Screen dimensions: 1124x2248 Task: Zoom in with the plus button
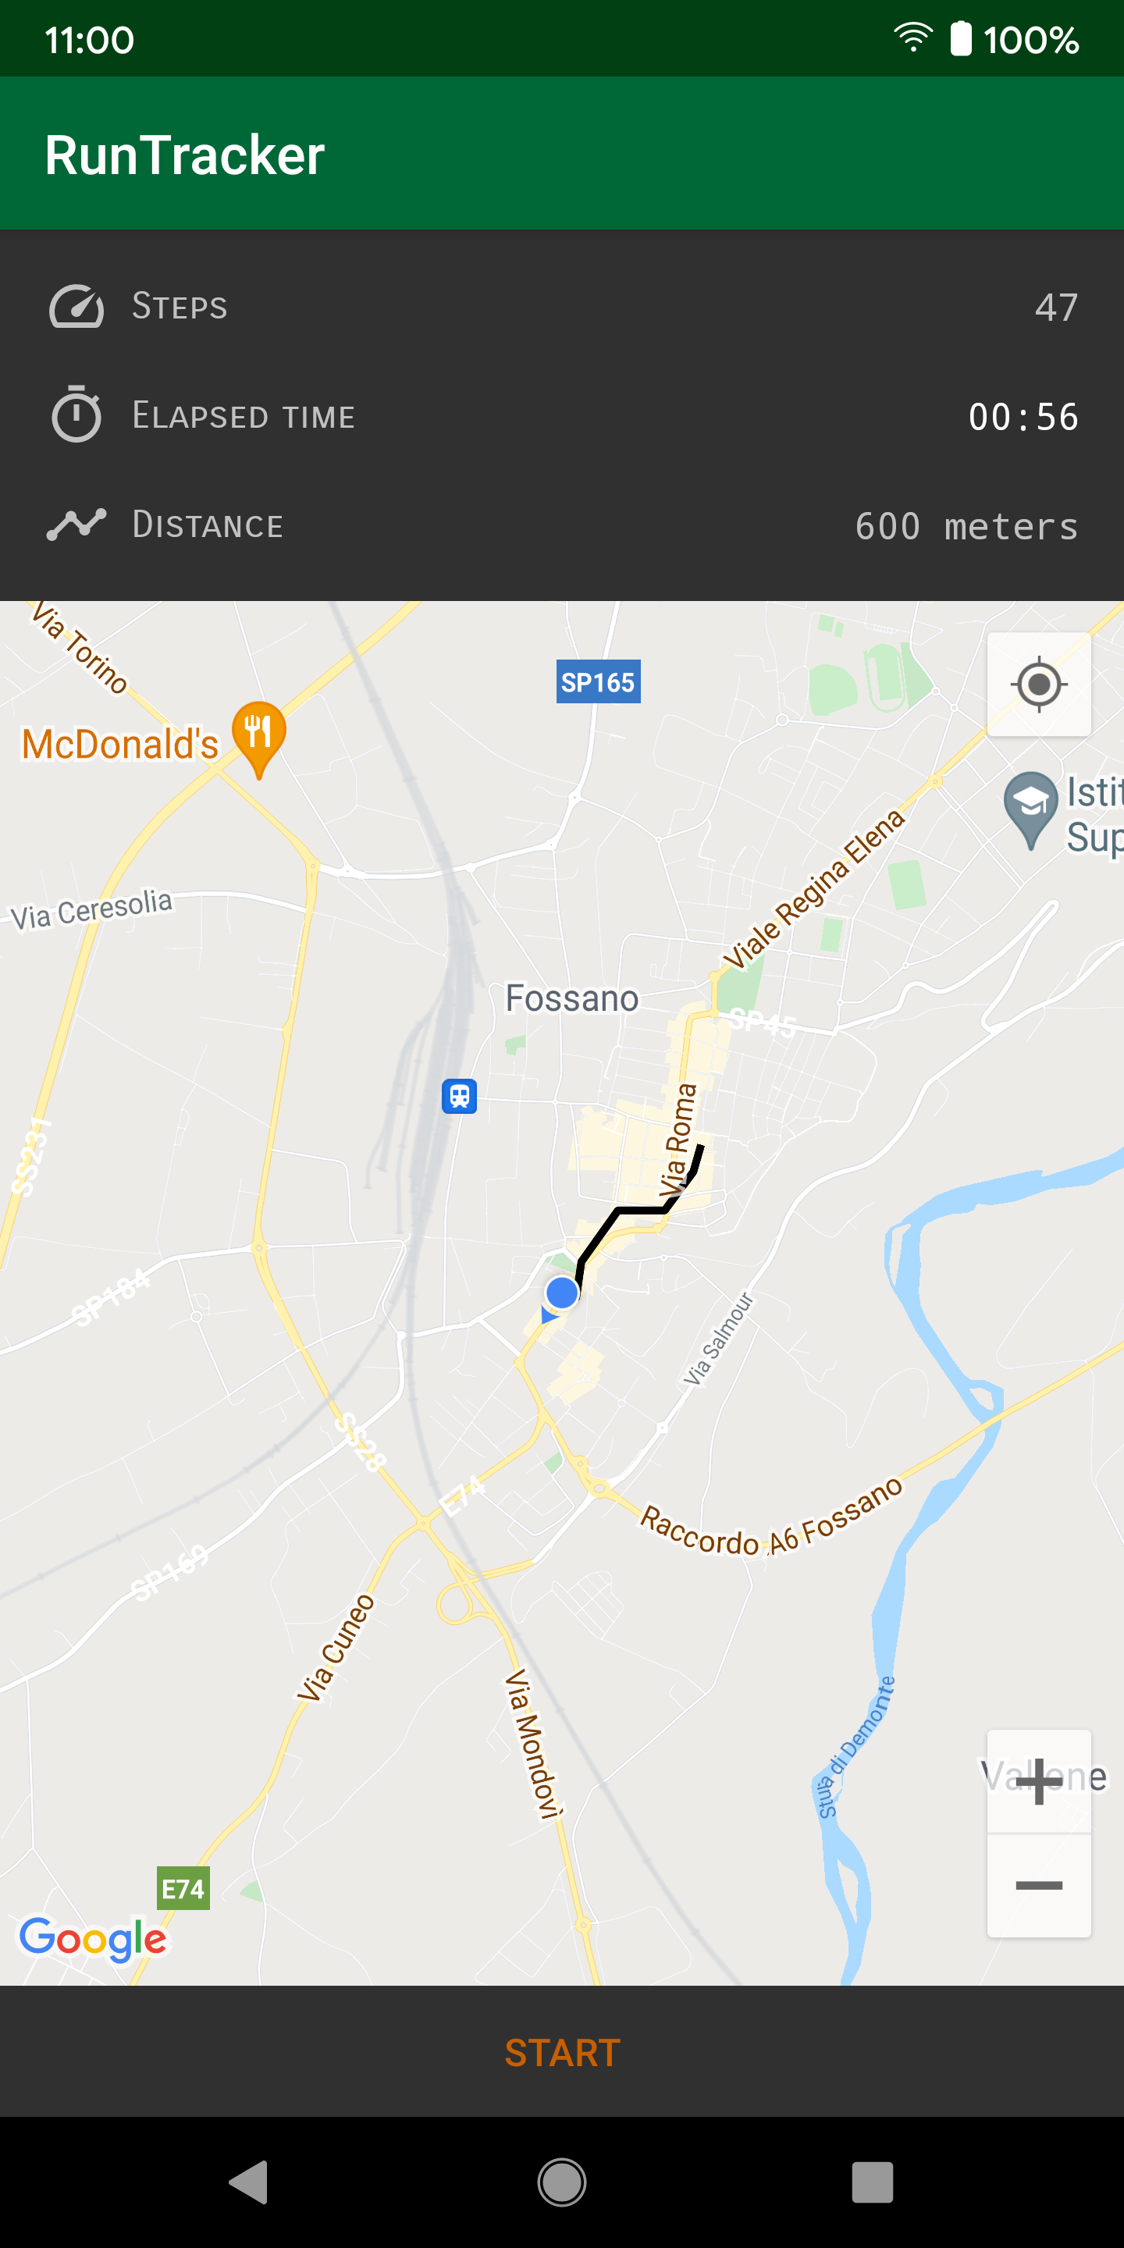[x=1038, y=1780]
